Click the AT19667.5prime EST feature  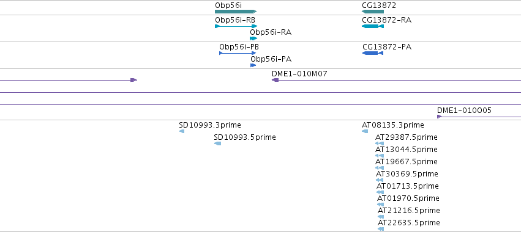pyautogui.click(x=380, y=168)
